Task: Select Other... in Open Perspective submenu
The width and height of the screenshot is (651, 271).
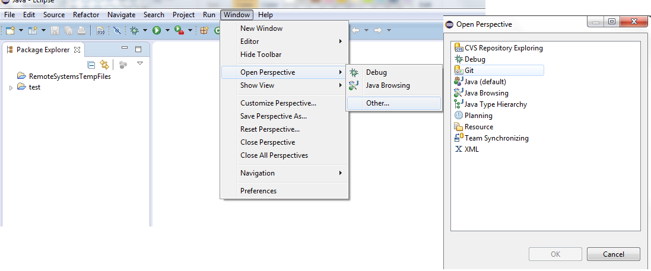Action: 377,103
